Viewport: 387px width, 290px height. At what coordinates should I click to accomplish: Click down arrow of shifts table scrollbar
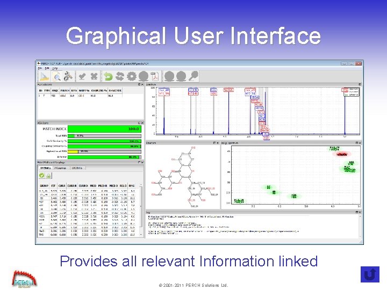click(141, 235)
